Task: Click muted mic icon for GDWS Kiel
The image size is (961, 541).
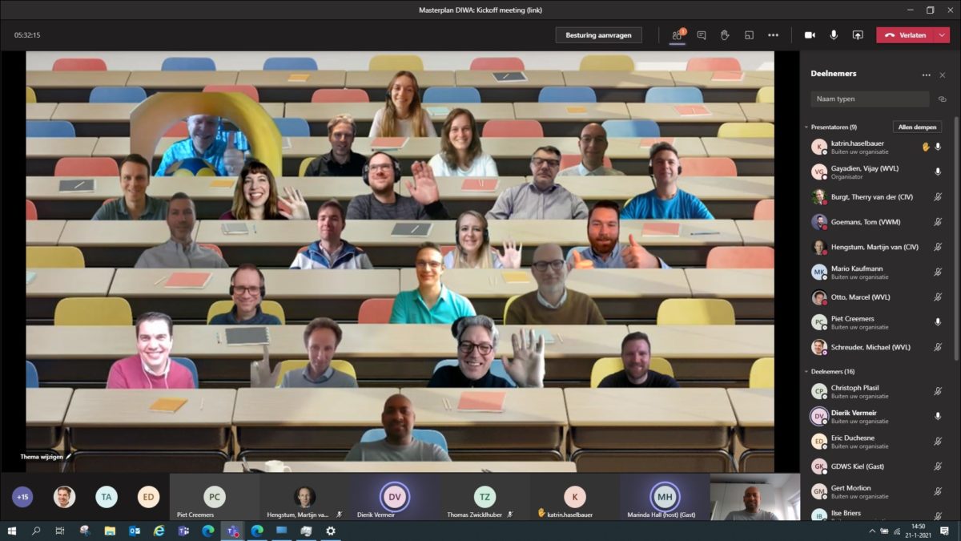Action: click(938, 466)
